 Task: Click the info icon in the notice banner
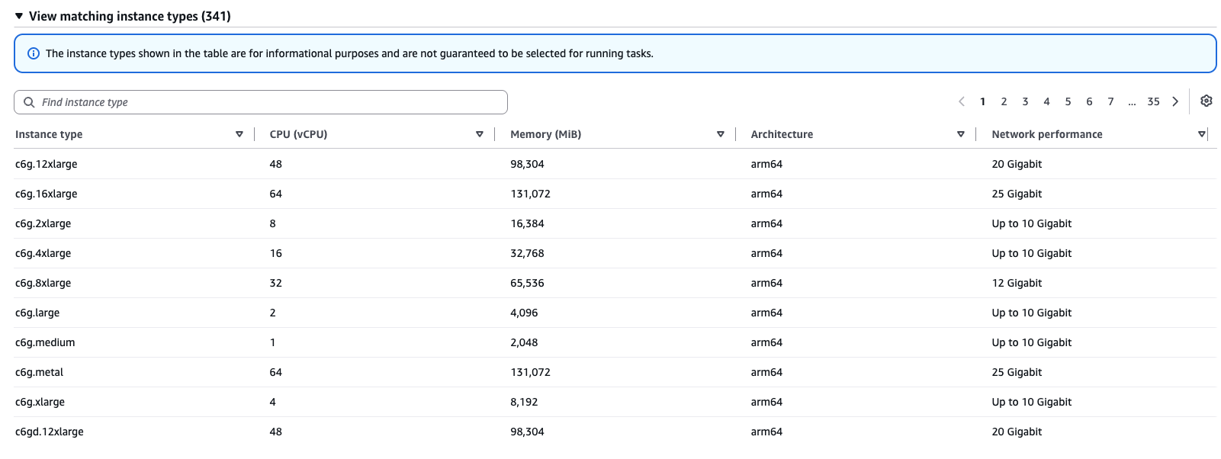[x=34, y=53]
